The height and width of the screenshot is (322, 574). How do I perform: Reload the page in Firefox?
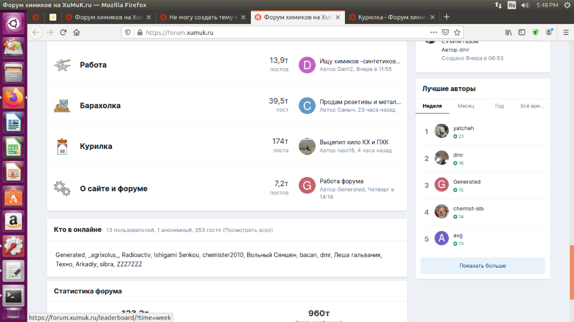tap(63, 33)
